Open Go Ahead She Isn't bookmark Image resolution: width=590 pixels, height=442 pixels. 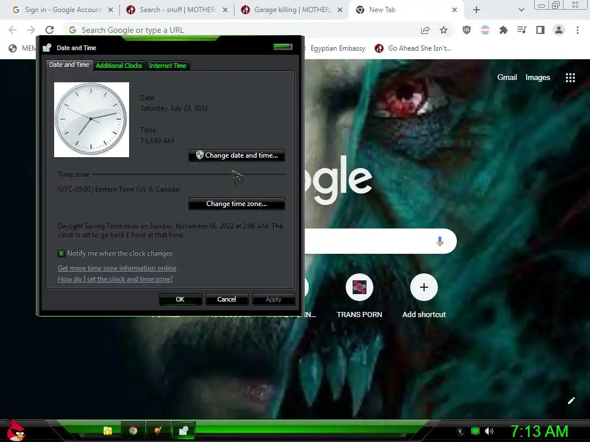pyautogui.click(x=413, y=48)
